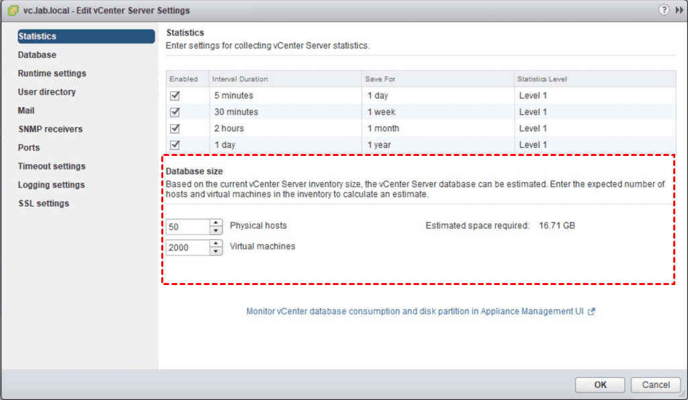Click the window resize grip at corner
Viewport: 688px width, 400px height.
point(683,395)
